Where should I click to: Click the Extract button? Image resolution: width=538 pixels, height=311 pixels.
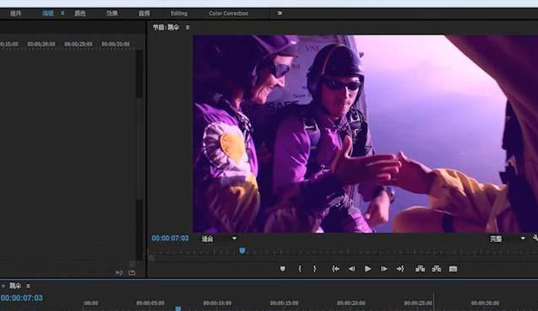pyautogui.click(x=436, y=269)
